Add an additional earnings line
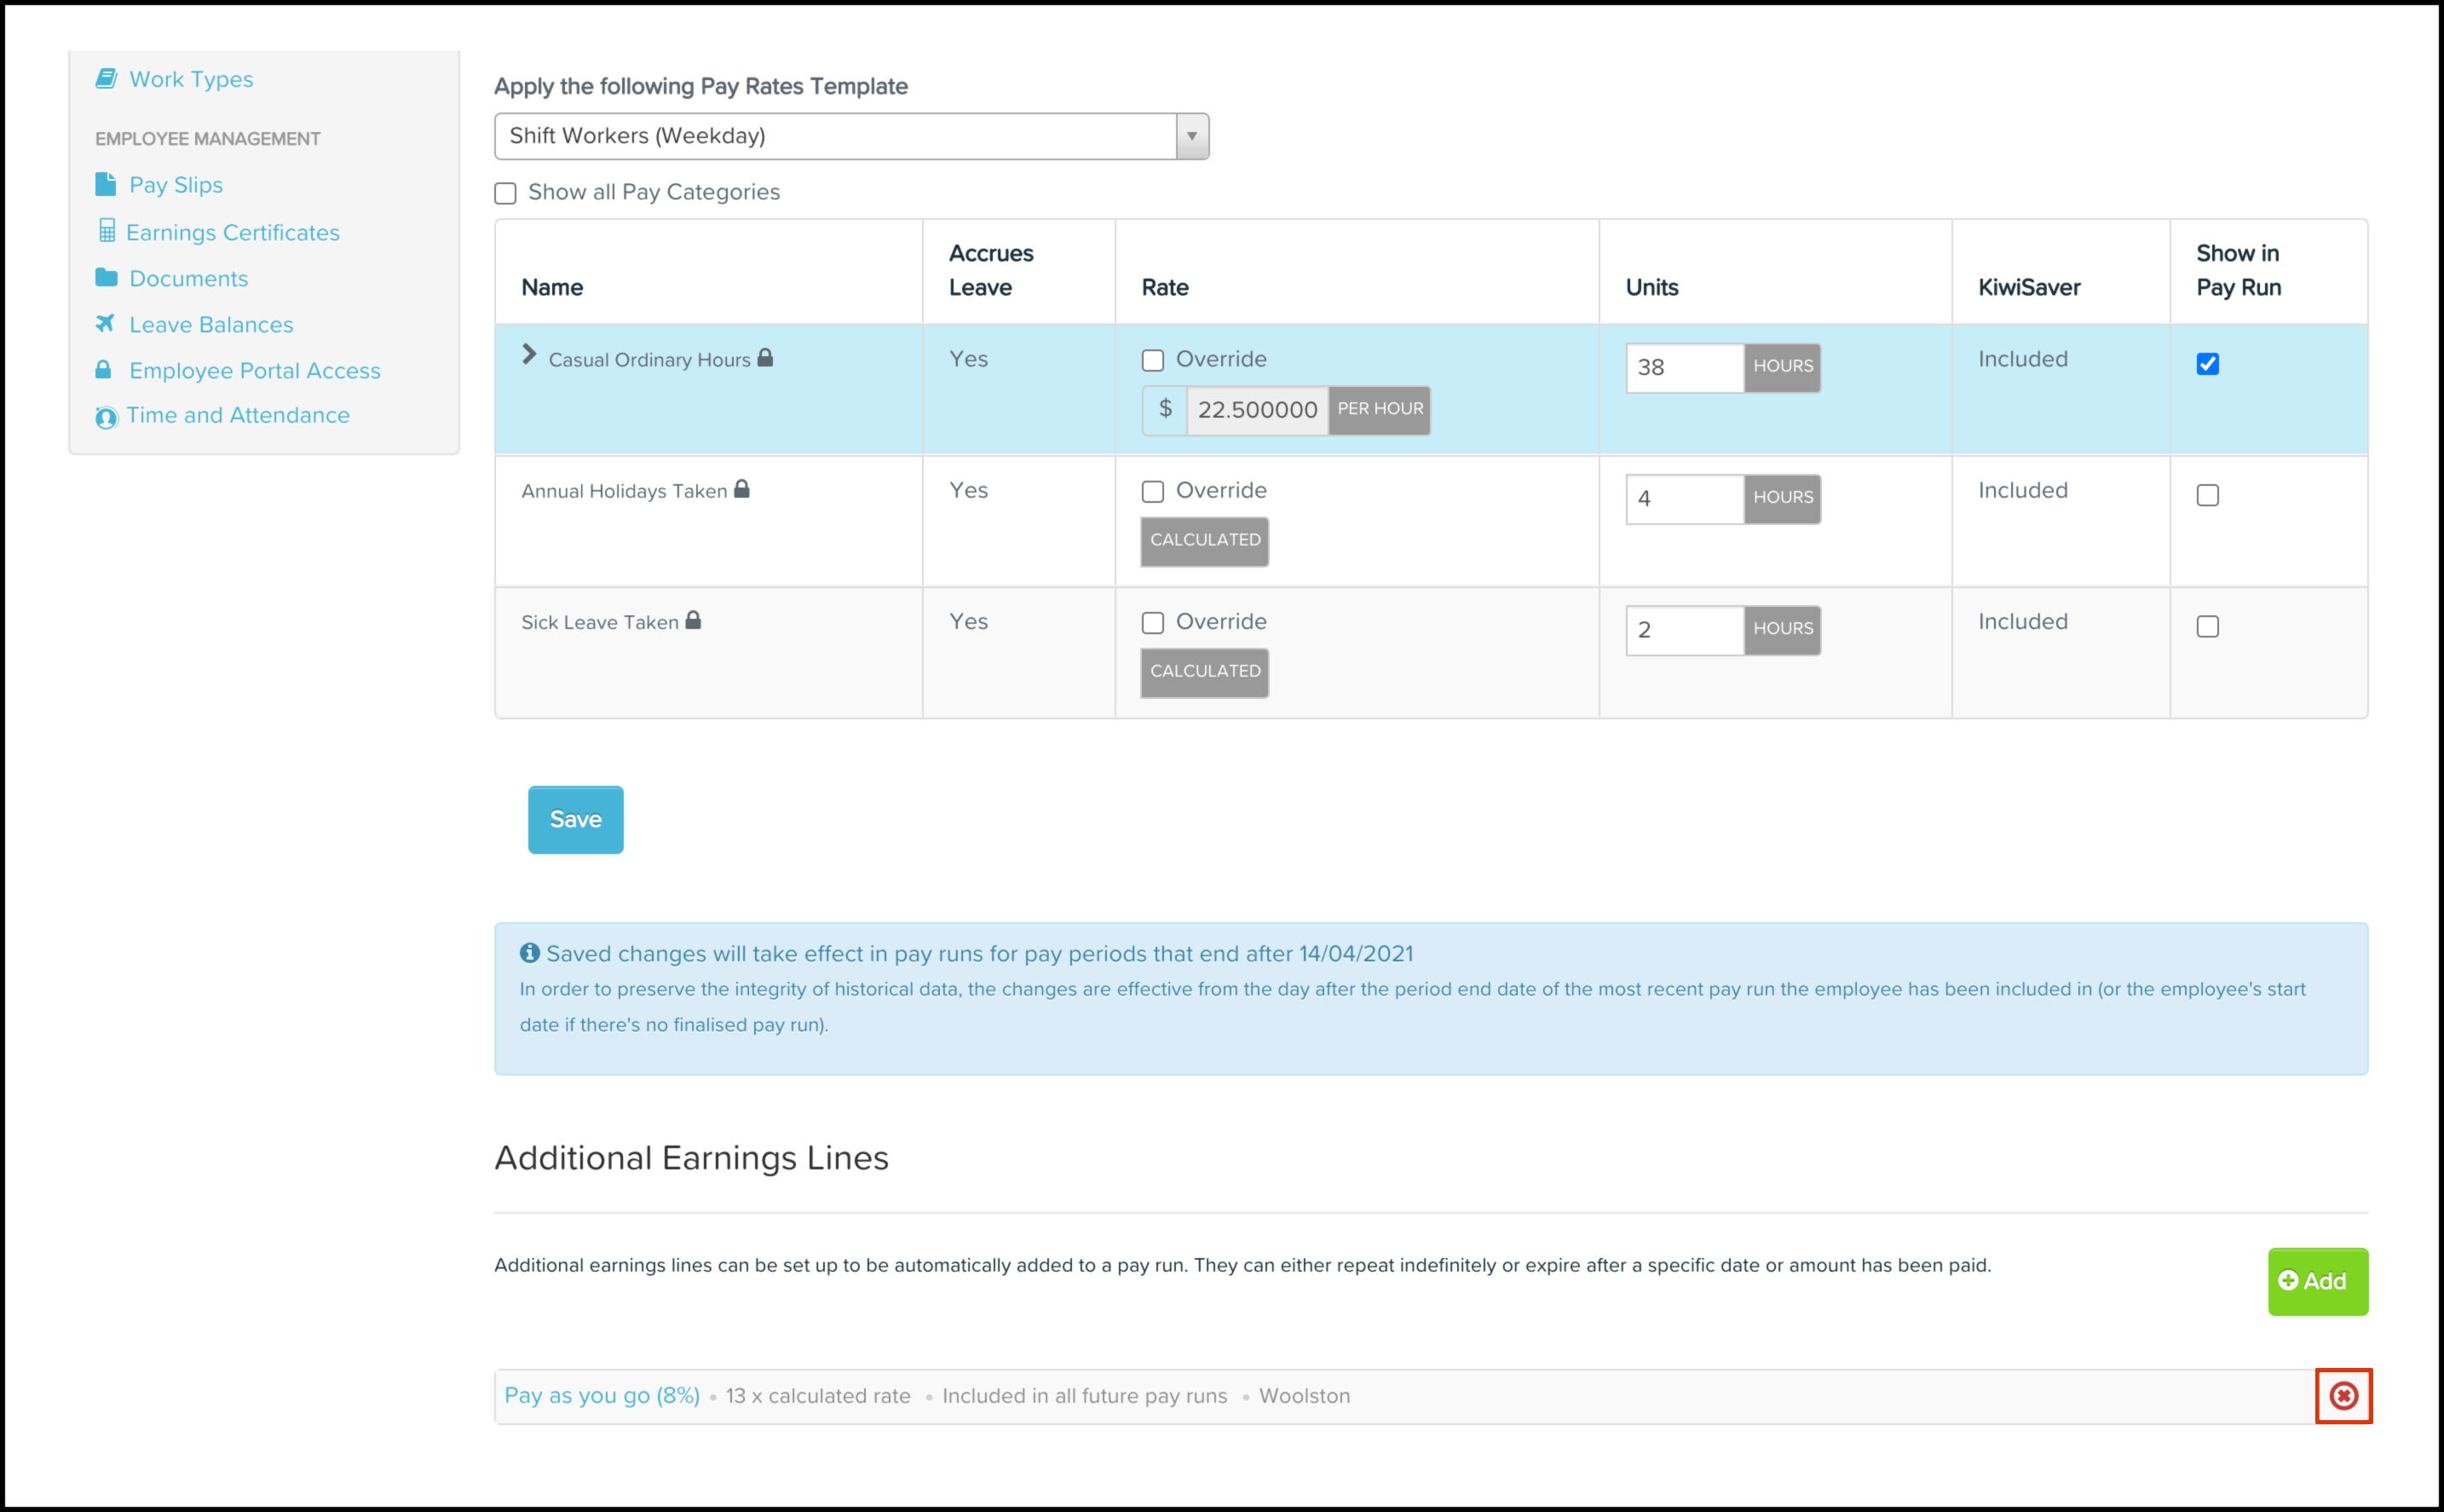Image resolution: width=2444 pixels, height=1512 pixels. tap(2316, 1281)
